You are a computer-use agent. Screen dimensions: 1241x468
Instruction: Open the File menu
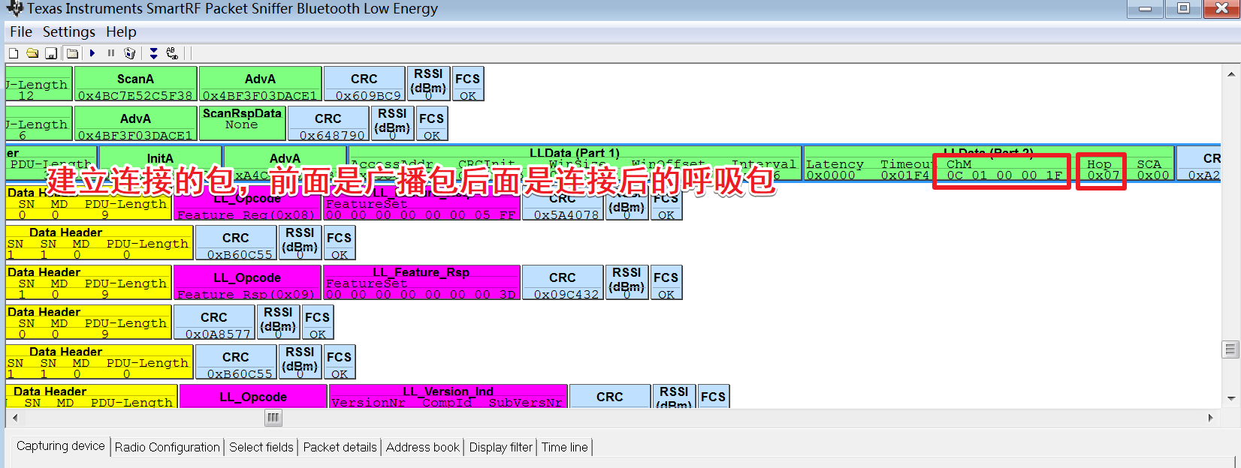[x=21, y=31]
